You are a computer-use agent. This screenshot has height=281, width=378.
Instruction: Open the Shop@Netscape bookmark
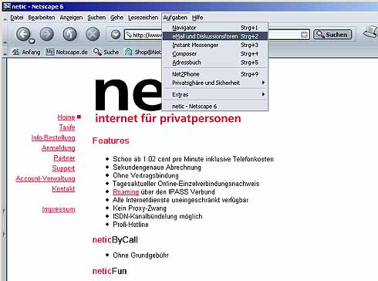point(143,52)
